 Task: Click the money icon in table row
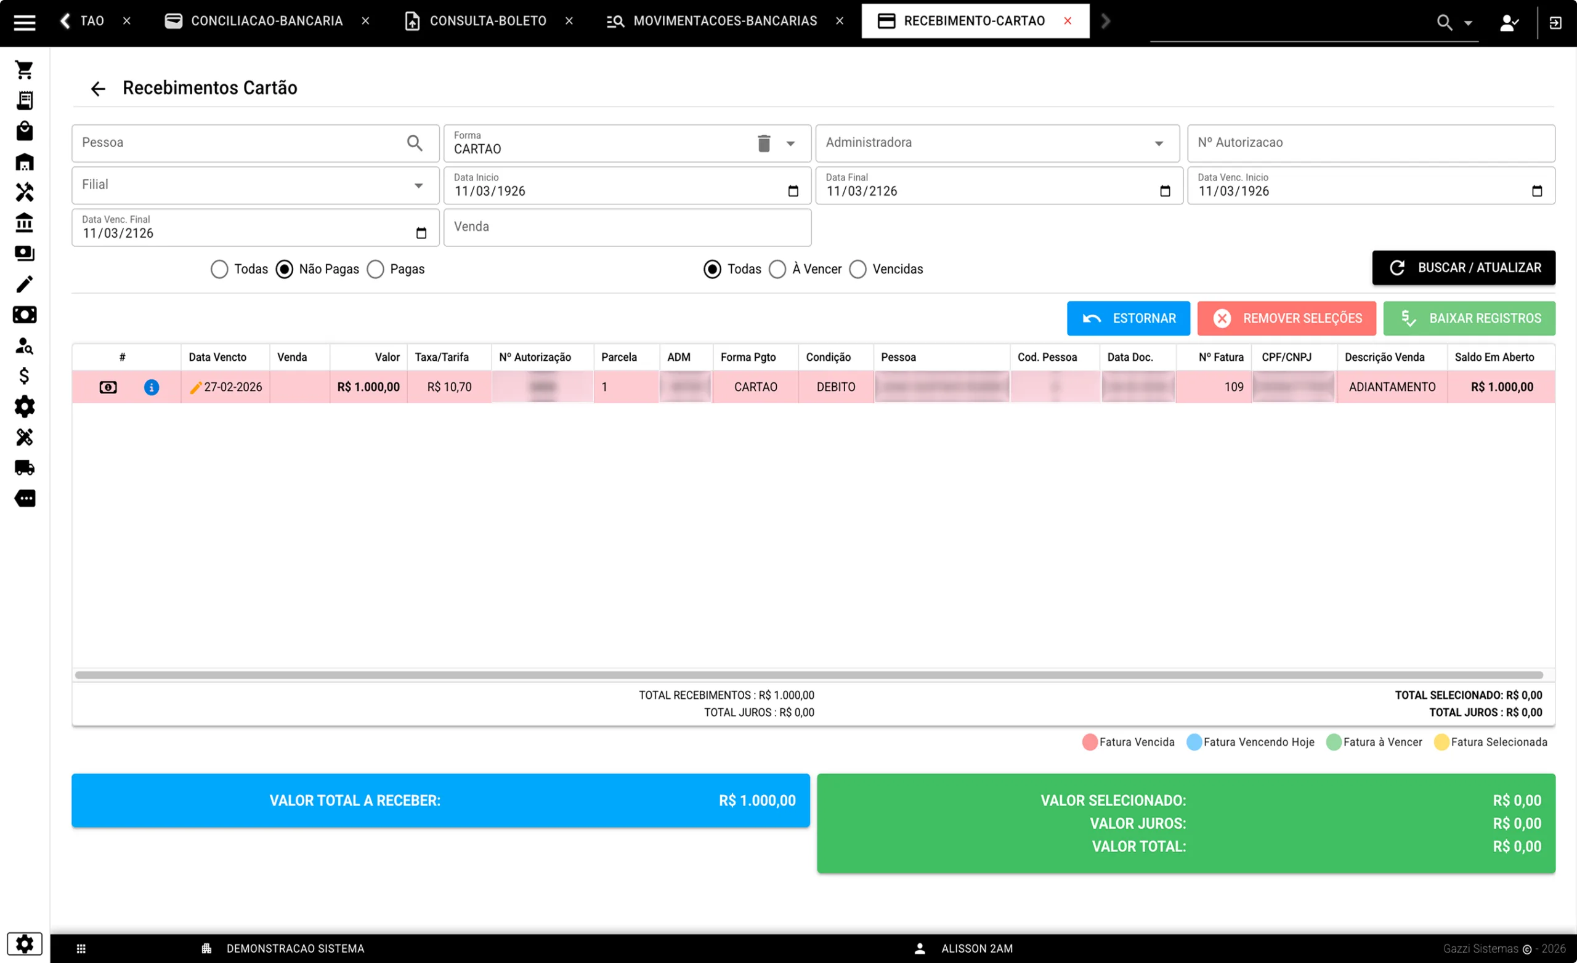(x=108, y=387)
